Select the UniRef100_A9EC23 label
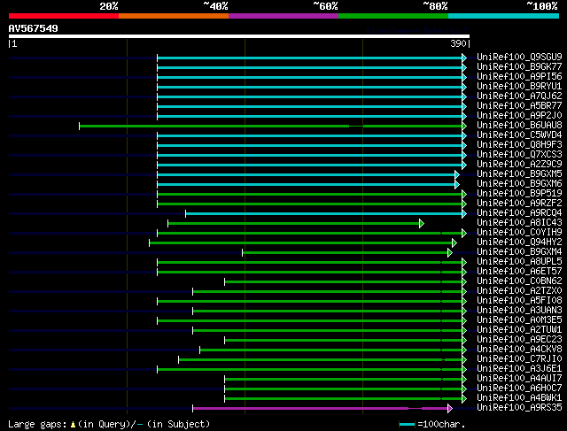Screen dimensions: 567x431 519,340
